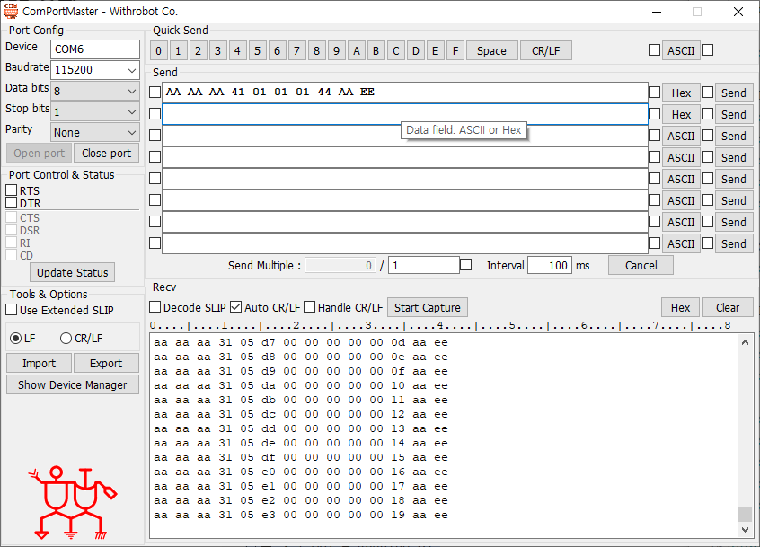Image resolution: width=760 pixels, height=547 pixels.
Task: Click the Quick Send ASCII mode button
Action: tap(681, 50)
